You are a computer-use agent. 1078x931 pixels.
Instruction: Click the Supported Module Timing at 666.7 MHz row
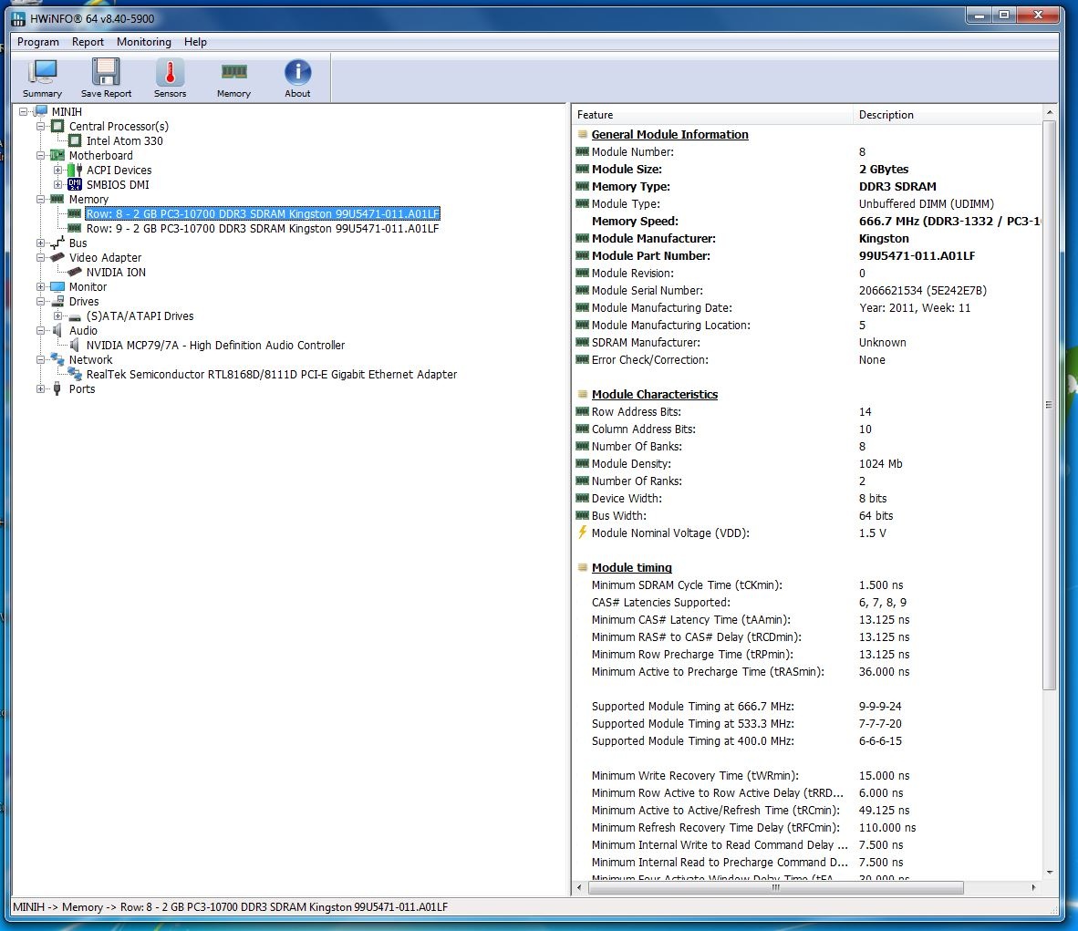[808, 706]
